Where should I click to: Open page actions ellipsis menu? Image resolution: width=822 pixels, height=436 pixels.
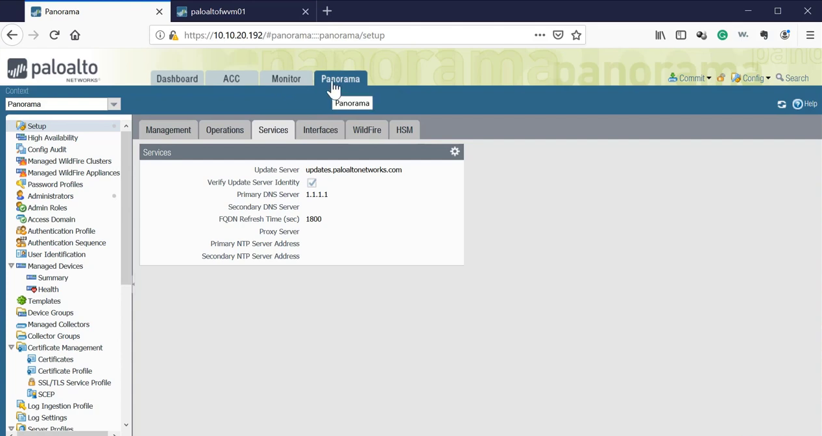click(x=540, y=35)
